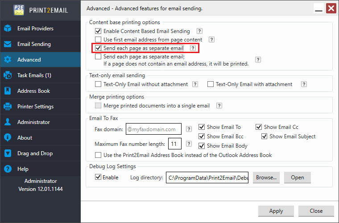Image resolution: width=339 pixels, height=223 pixels.
Task: Click the Printer Settings printer icon
Action: [8, 106]
